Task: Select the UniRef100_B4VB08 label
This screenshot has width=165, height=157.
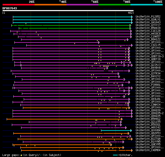Action: [148, 68]
